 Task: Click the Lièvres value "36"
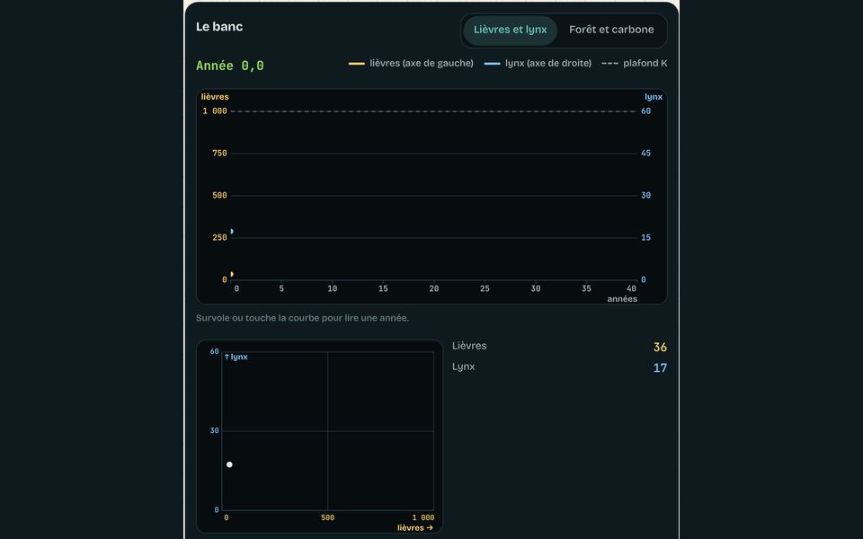click(x=660, y=347)
